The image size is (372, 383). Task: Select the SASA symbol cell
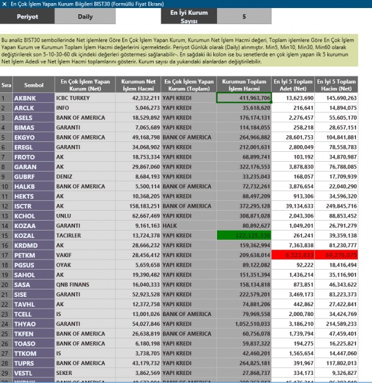coord(33,284)
